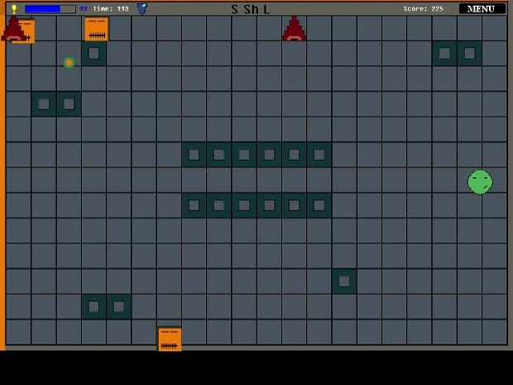Click the orange crate at the bottom edge
The height and width of the screenshot is (385, 513).
[x=170, y=339]
